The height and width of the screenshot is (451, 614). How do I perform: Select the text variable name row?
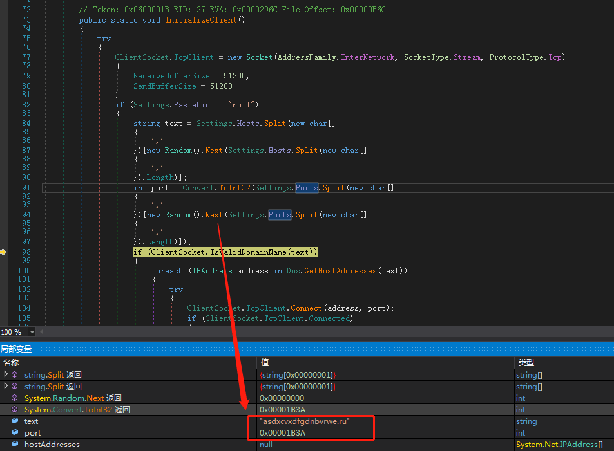click(31, 421)
